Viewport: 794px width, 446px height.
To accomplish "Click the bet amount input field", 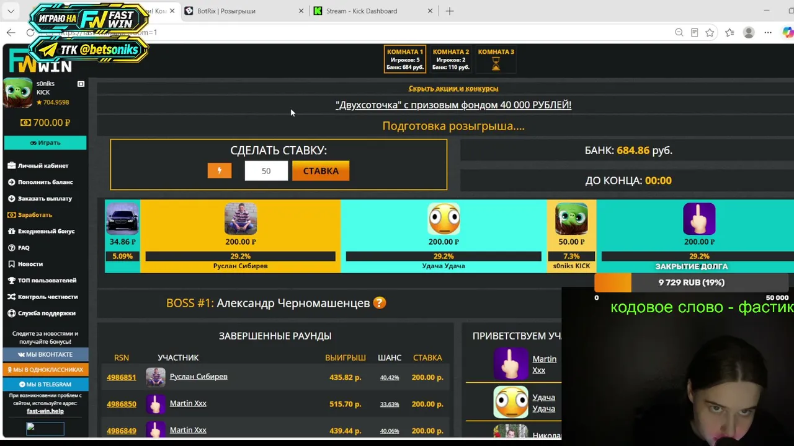I will click(x=266, y=171).
